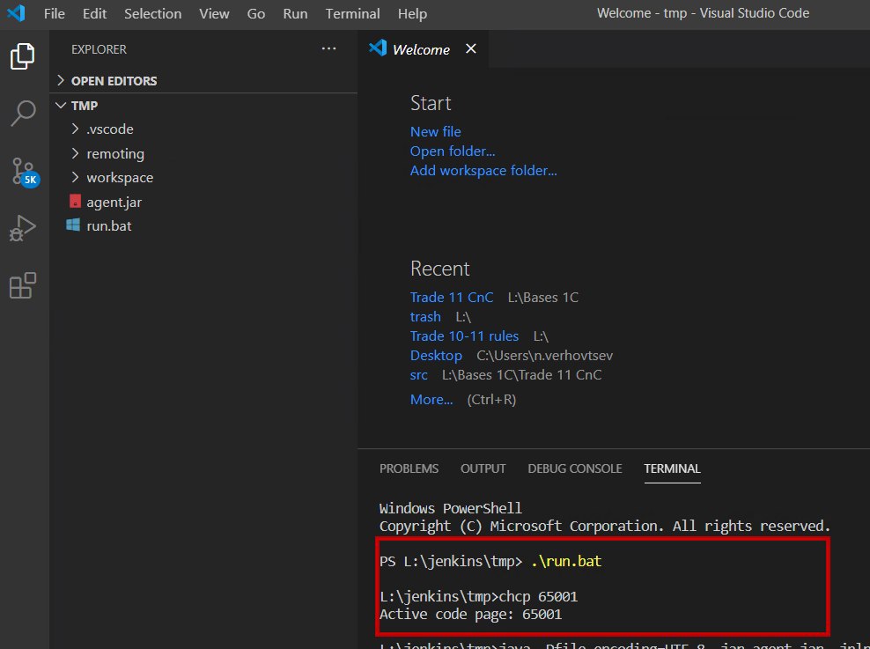Open Source Control view with 5K badge
This screenshot has height=649, width=870.
tap(25, 172)
